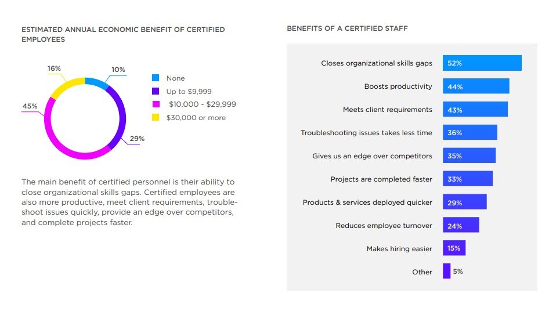Click the 35% 'edge over competitors' bar
549x333 pixels.
pos(469,156)
